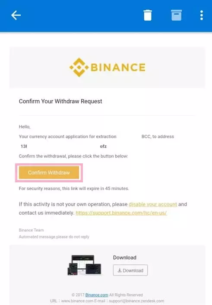Screen dimensions: 212x305
Task: Tap the devices preview thumbnail image
Action: pos(84,265)
